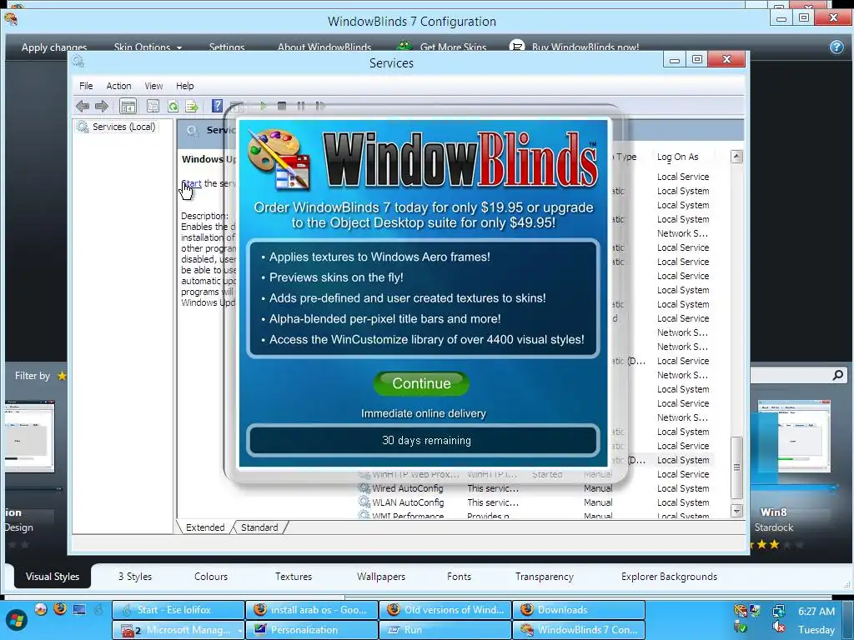Click the Export List toolbar icon
The height and width of the screenshot is (640, 854).
click(192, 106)
